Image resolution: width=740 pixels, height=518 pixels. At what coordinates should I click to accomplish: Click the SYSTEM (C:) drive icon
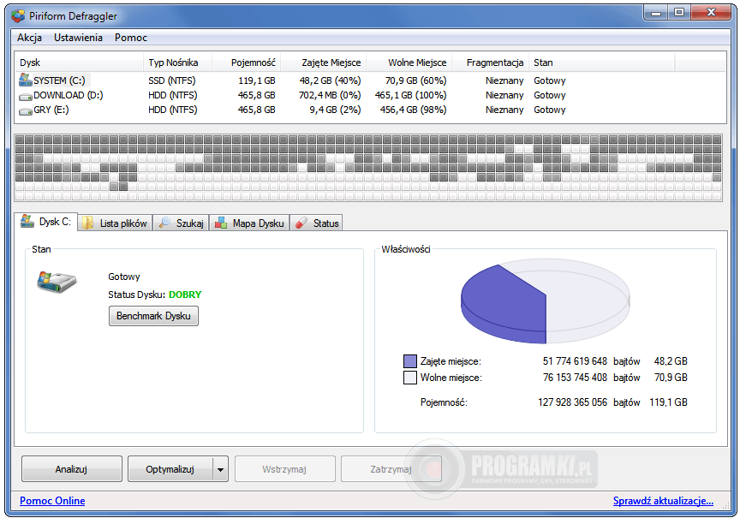click(25, 80)
